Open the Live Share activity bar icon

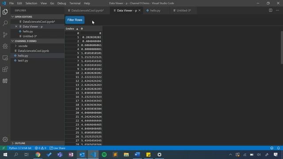coord(5,81)
